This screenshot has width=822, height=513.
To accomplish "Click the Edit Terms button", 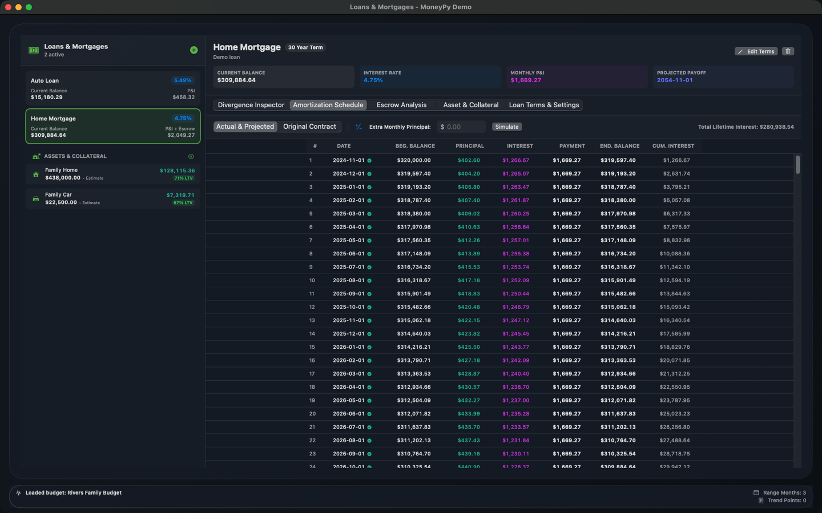I will click(x=756, y=51).
